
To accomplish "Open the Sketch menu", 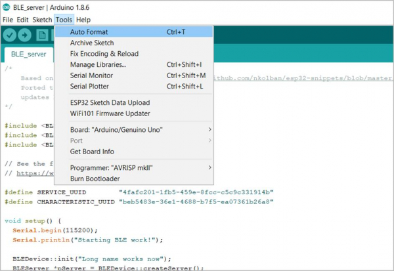I will pyautogui.click(x=42, y=20).
